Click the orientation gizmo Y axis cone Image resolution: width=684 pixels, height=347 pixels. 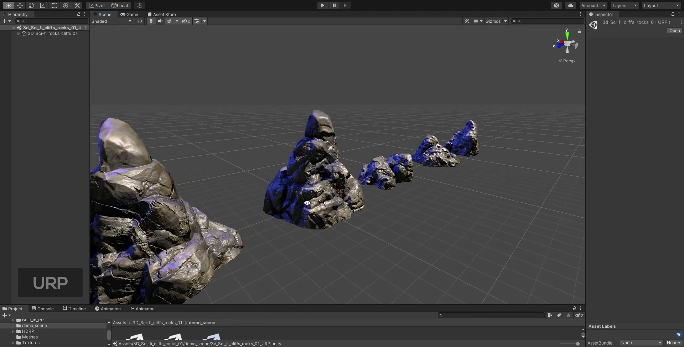click(567, 35)
